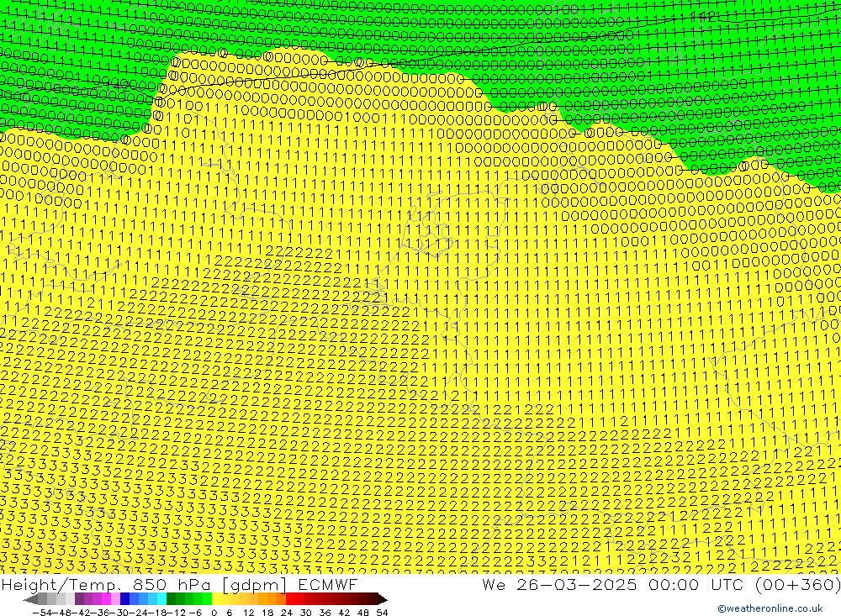841x616 pixels.
Task: Pick the cyan legend swatch above -18
Action: point(161,599)
